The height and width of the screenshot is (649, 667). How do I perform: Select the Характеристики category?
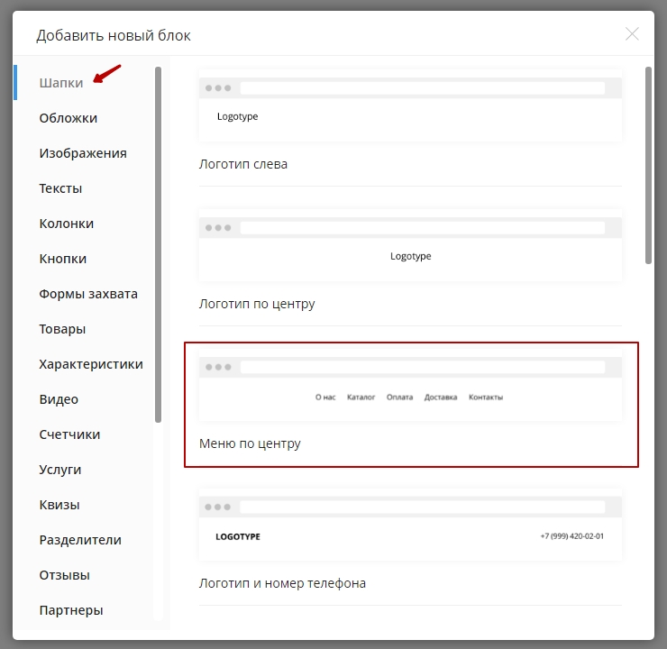coord(91,364)
